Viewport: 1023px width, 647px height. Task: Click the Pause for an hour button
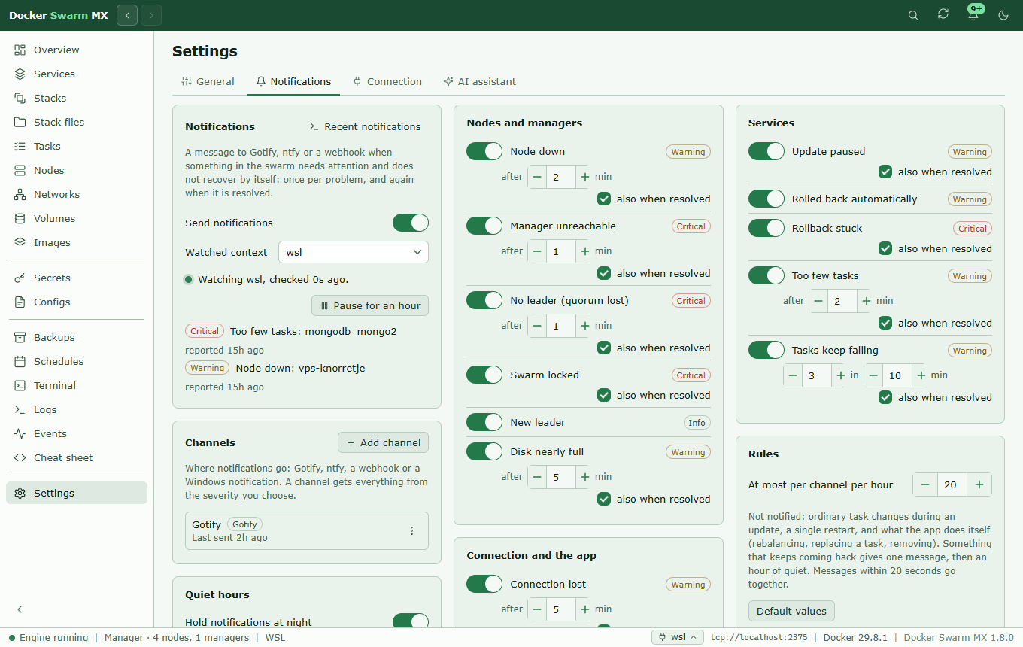coord(370,306)
